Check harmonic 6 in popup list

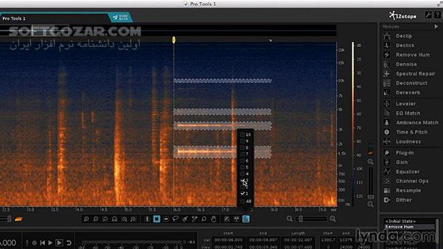click(x=243, y=161)
